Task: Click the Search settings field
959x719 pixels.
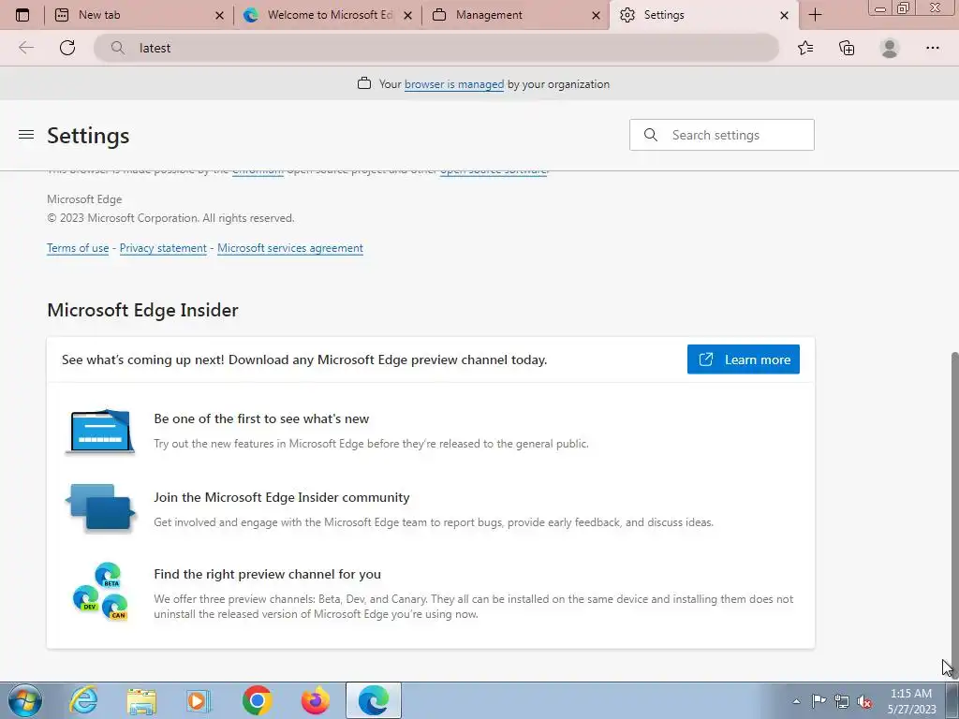Action: pyautogui.click(x=722, y=135)
